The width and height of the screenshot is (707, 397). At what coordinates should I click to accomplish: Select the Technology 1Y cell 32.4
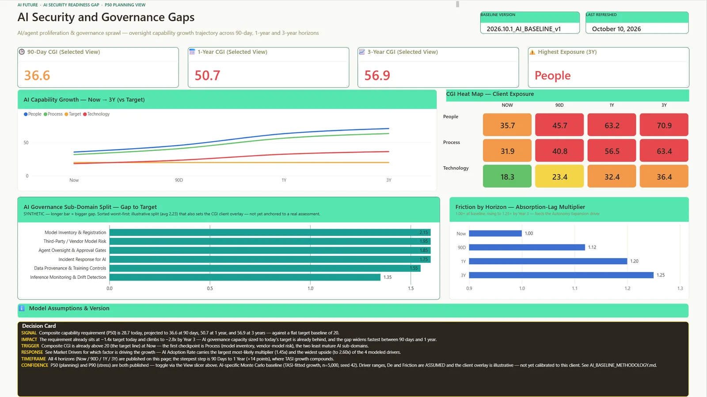coord(612,176)
